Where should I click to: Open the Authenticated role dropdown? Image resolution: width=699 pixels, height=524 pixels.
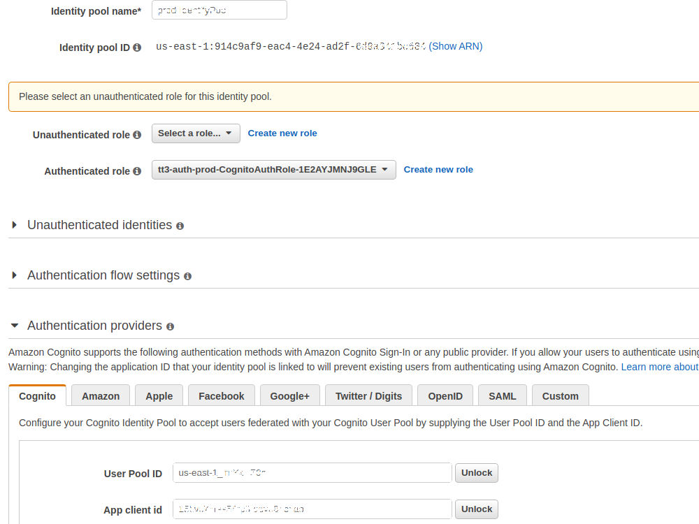(274, 170)
